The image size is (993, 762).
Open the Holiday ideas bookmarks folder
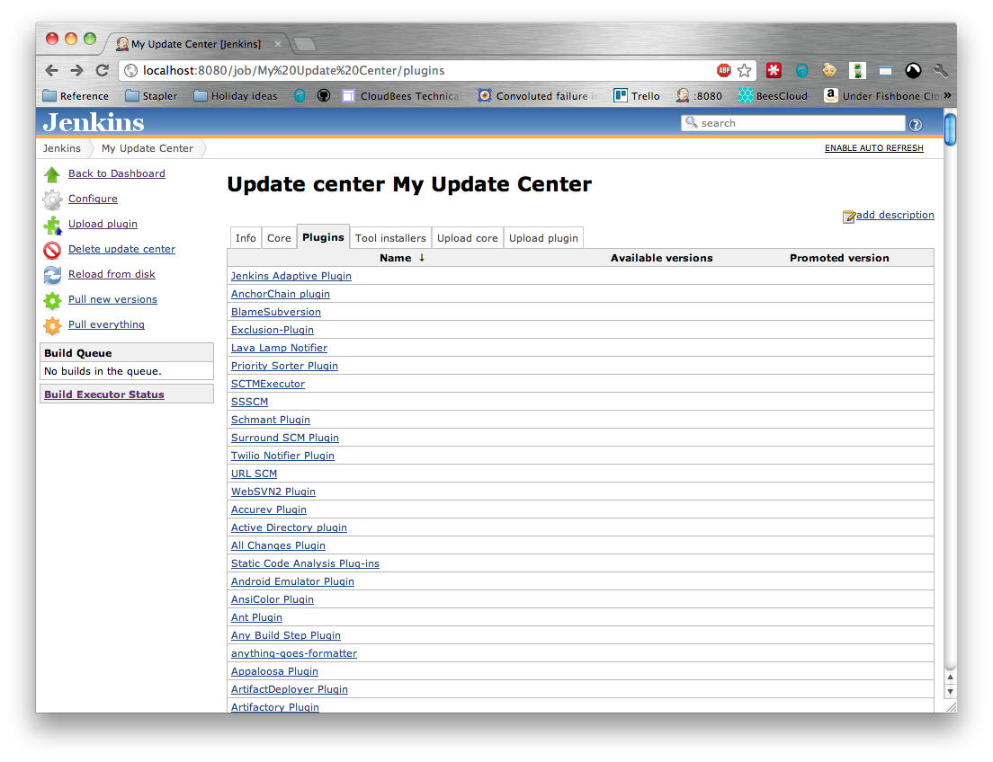tap(236, 95)
